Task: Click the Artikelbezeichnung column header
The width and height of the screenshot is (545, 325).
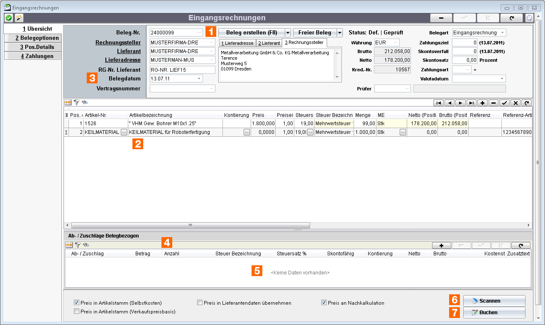Action: (175, 115)
